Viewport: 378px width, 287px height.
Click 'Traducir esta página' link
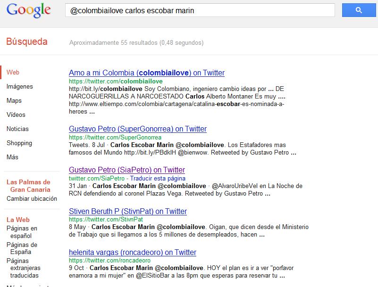(158, 179)
